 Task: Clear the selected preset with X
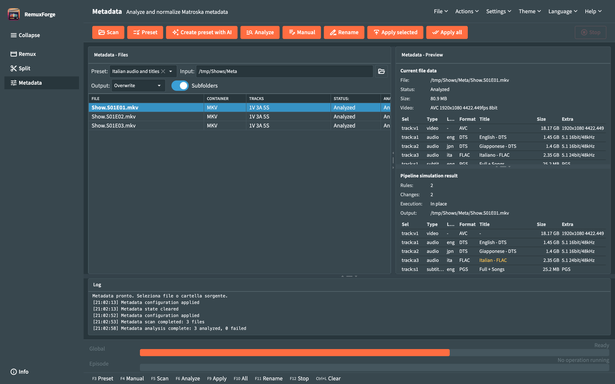[x=163, y=71]
